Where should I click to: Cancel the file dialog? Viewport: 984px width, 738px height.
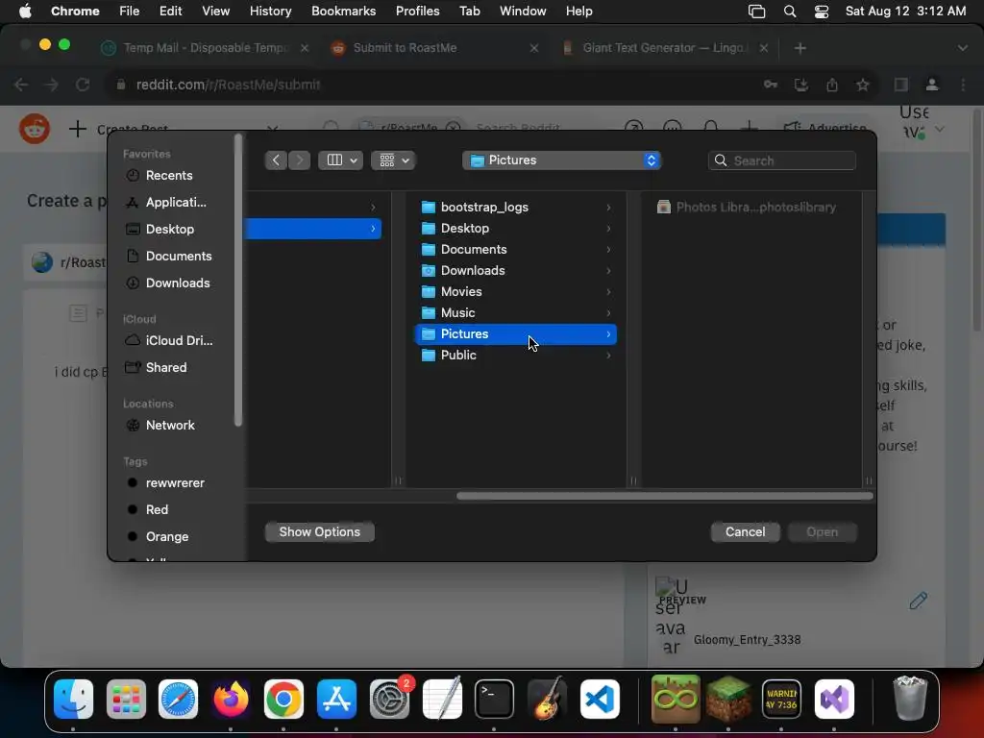745,531
